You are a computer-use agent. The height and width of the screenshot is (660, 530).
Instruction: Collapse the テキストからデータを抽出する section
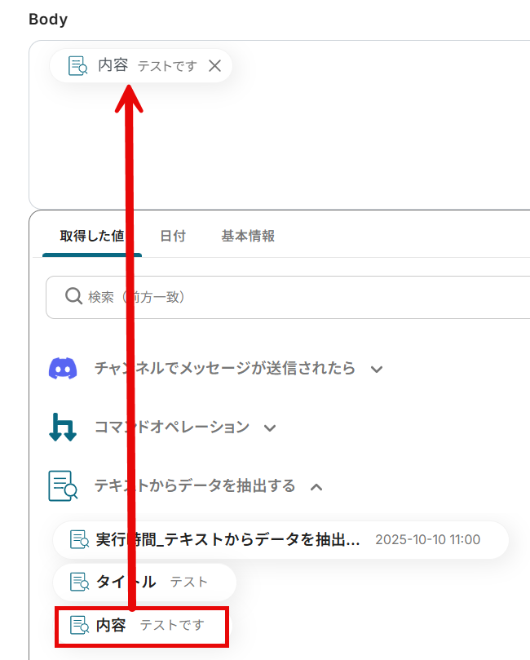(x=316, y=487)
